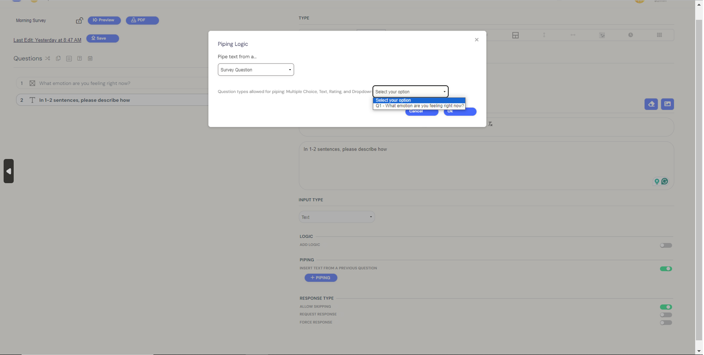Toggle the Add Logic switch
Image resolution: width=704 pixels, height=355 pixels.
coord(665,245)
